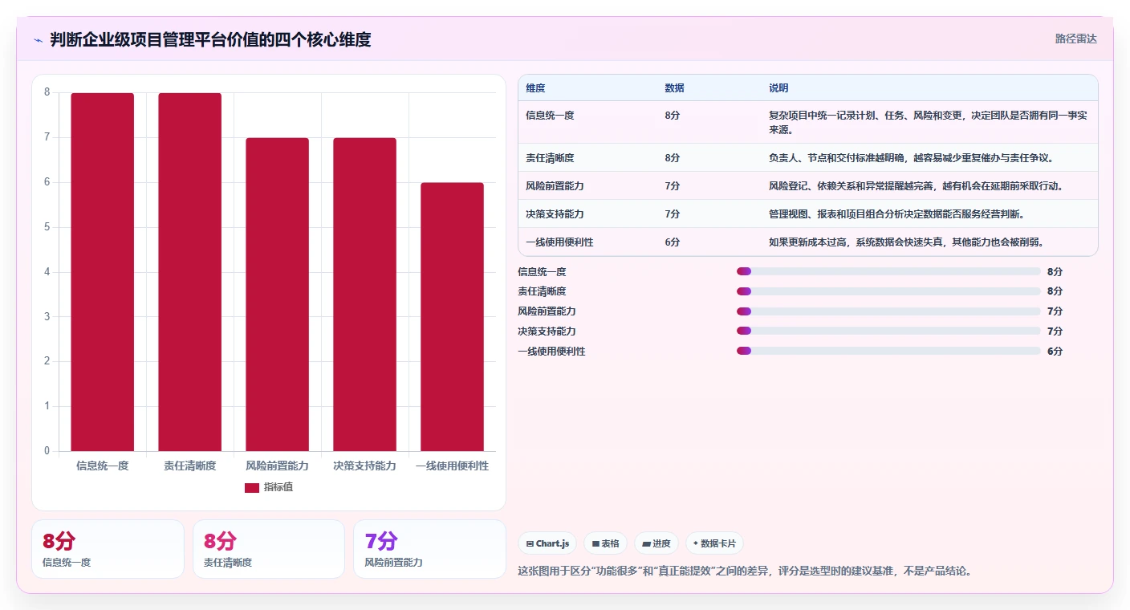
Task: Click the 责任清晰度 progress bar
Action: point(888,291)
